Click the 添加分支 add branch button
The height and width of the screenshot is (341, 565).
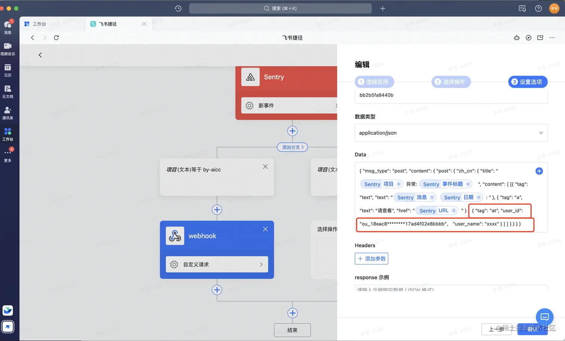point(293,147)
